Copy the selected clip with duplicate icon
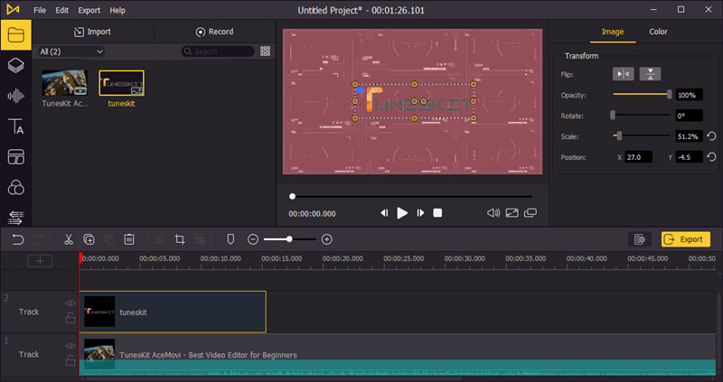This screenshot has width=723, height=382. (89, 239)
